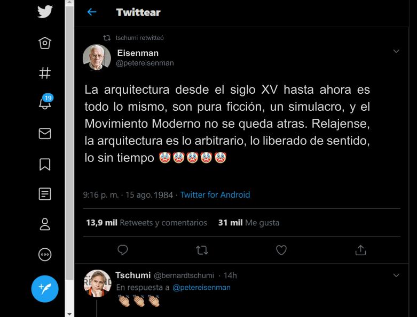Open More options circle icon
The width and height of the screenshot is (417, 317).
pos(45,254)
